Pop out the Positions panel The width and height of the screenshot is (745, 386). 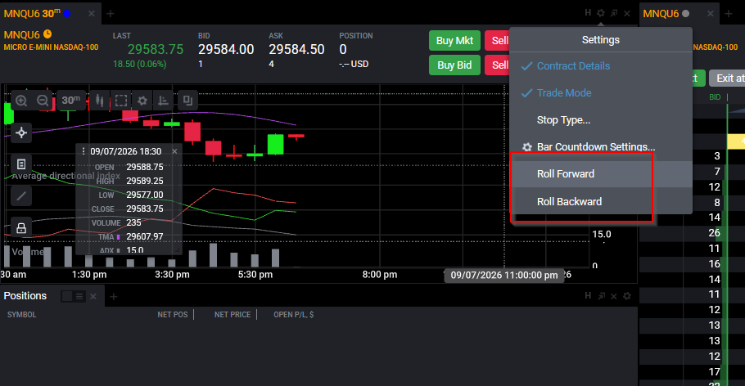pyautogui.click(x=602, y=296)
